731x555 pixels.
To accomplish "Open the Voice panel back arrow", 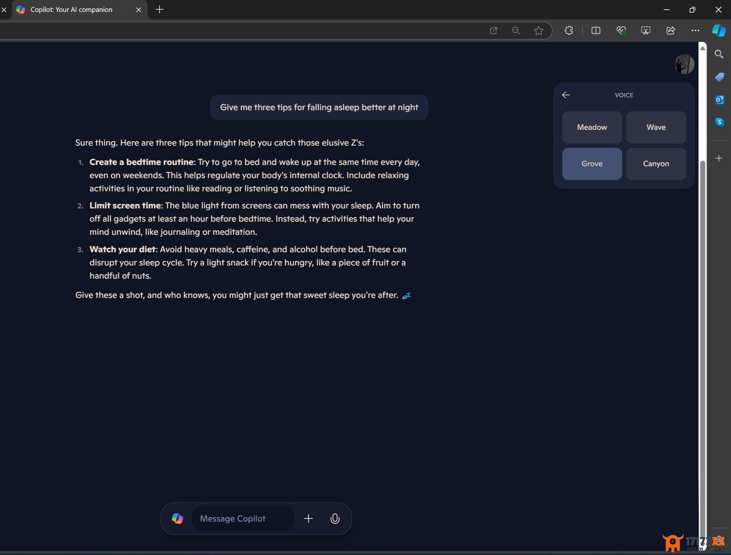I will pyautogui.click(x=565, y=95).
